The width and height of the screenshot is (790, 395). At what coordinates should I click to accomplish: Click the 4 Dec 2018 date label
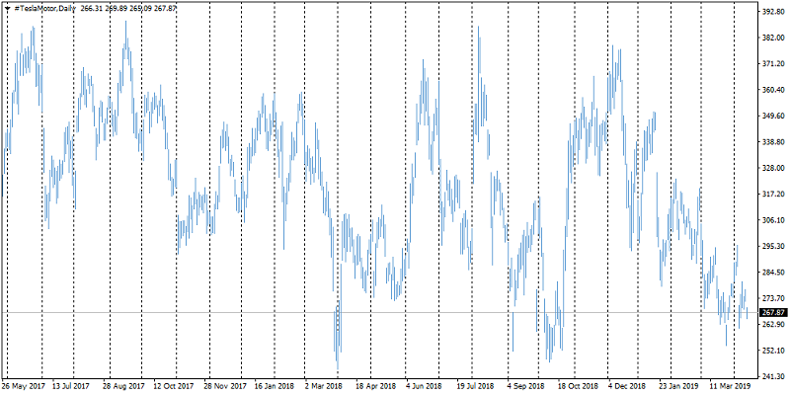(x=628, y=385)
